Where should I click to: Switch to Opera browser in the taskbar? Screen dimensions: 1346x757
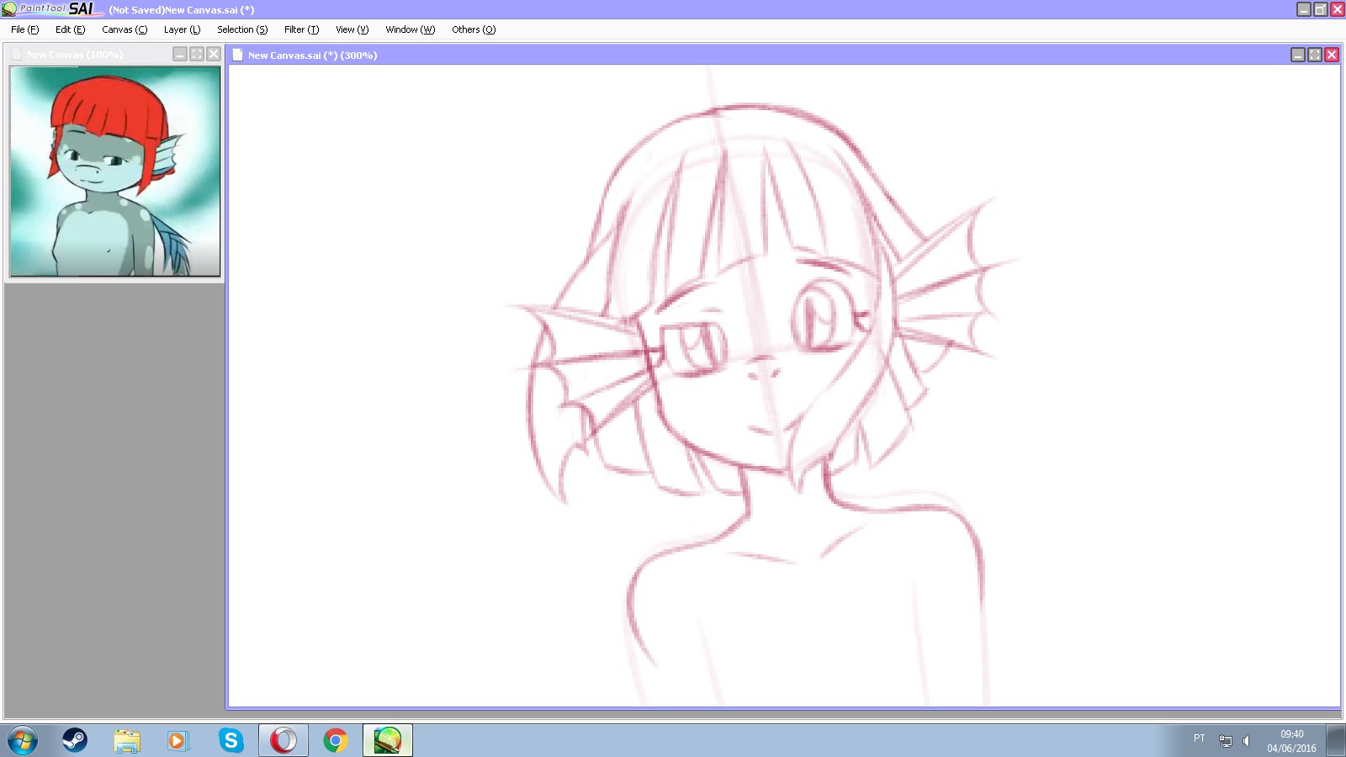pos(284,740)
